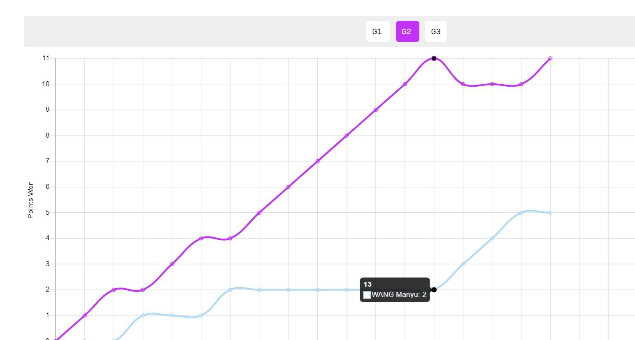Click the 'Points Won' axis label
The width and height of the screenshot is (635, 340).
[x=30, y=200]
